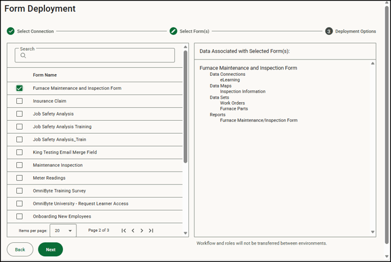
Task: Go to the first page of forms
Action: [124, 231]
